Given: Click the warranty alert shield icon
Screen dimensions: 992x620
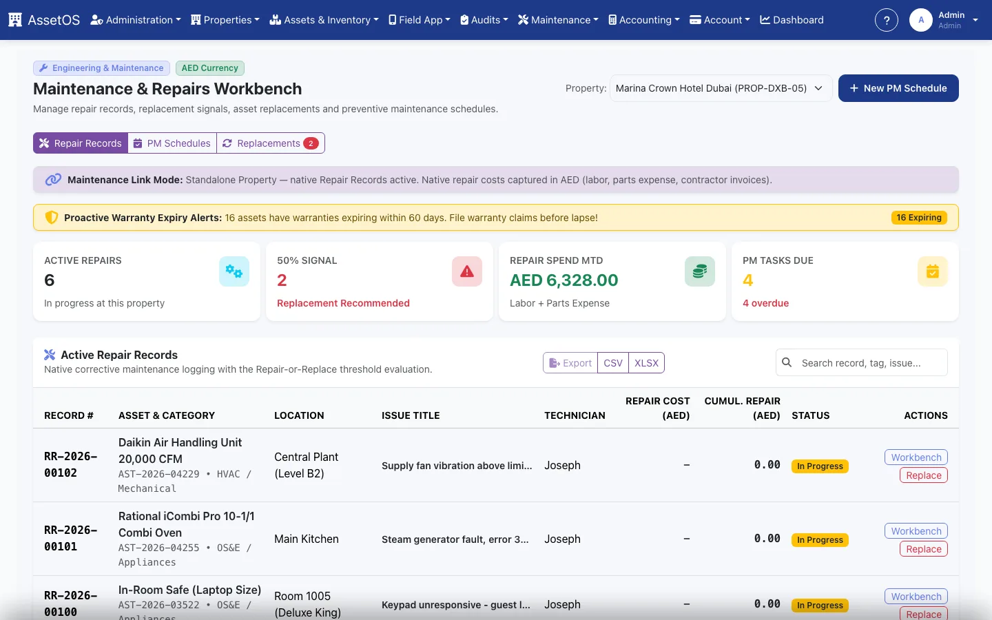Looking at the screenshot, I should coord(52,218).
